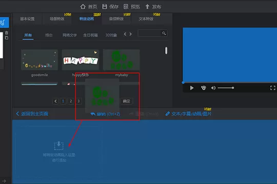
Task: Go to previous page arrow in pagination
Action: point(55,101)
